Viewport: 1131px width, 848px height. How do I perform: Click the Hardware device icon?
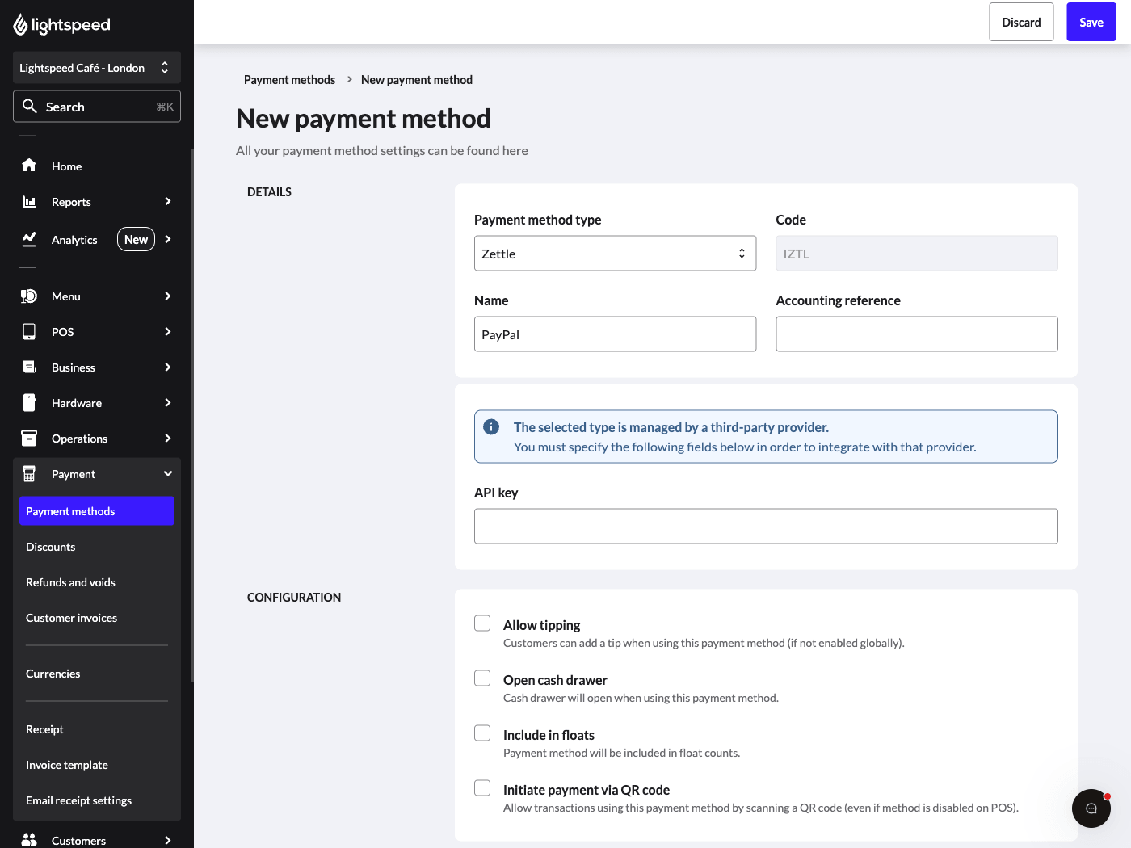click(x=29, y=403)
